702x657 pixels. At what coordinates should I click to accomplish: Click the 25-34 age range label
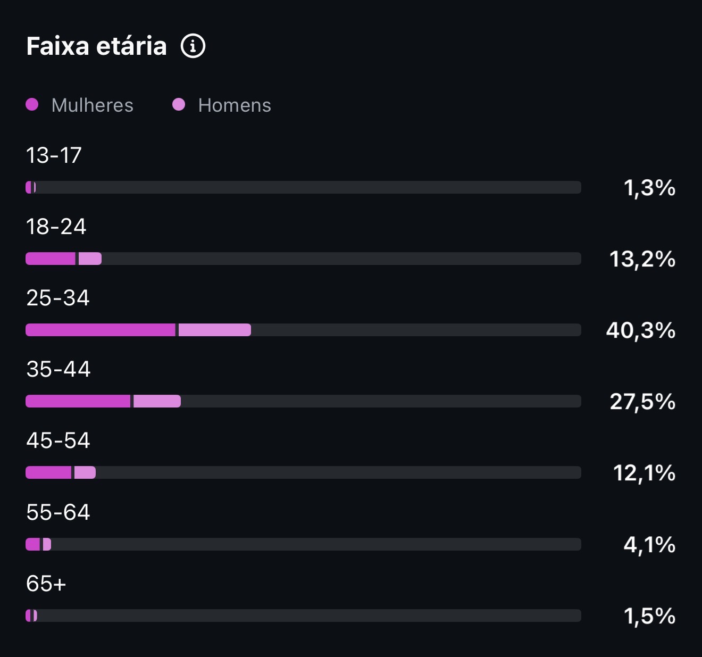(58, 298)
